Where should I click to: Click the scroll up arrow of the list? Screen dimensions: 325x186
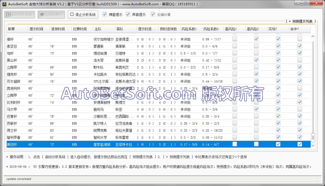tap(313, 36)
